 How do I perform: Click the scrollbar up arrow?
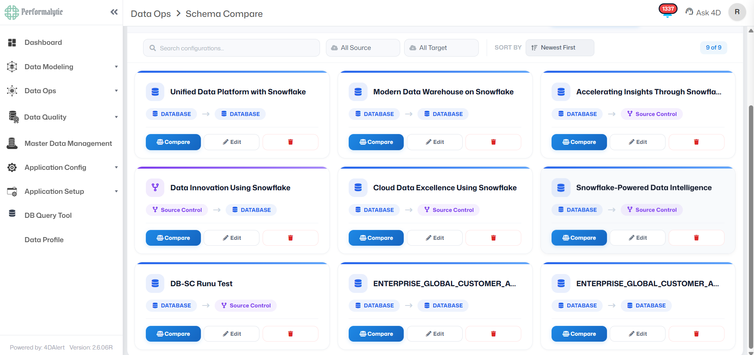[751, 31]
